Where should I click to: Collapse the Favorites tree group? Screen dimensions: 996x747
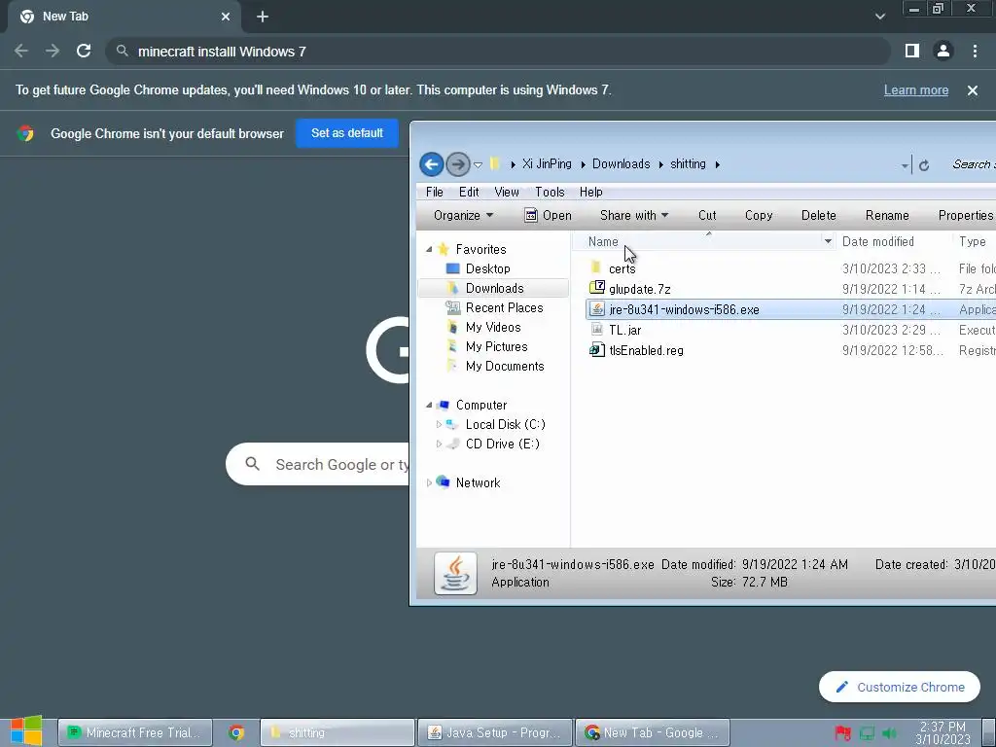[429, 249]
